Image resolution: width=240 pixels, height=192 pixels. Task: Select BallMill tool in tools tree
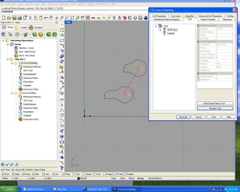click(171, 34)
